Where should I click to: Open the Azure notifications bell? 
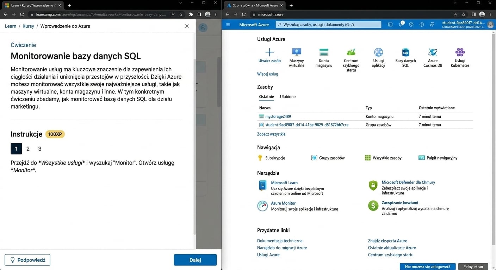click(401, 25)
